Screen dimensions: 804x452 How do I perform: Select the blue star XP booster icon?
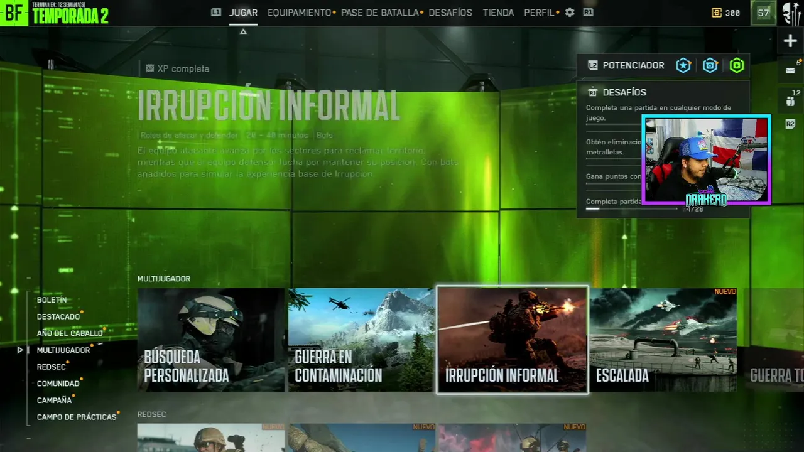point(683,65)
